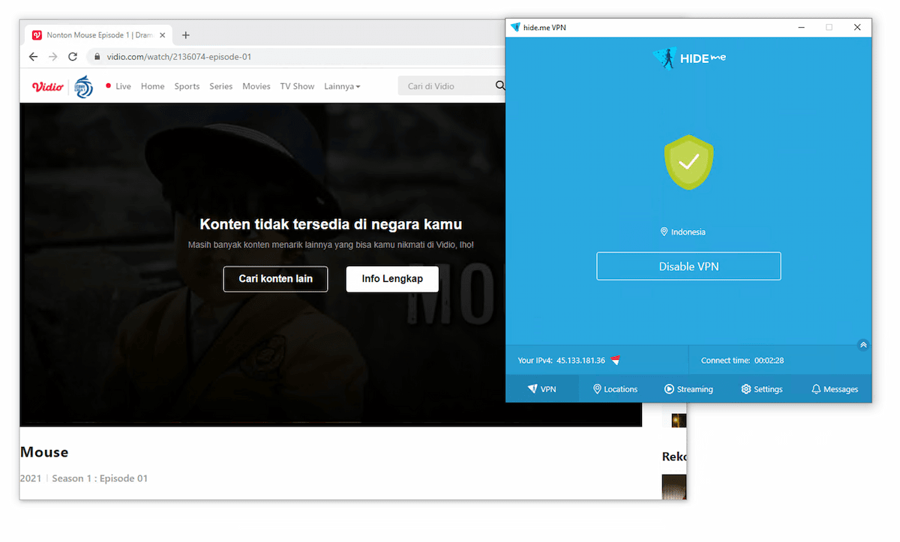The height and width of the screenshot is (542, 900).
Task: Click the Indonesian flag beside the IPv4 address
Action: [x=615, y=361]
